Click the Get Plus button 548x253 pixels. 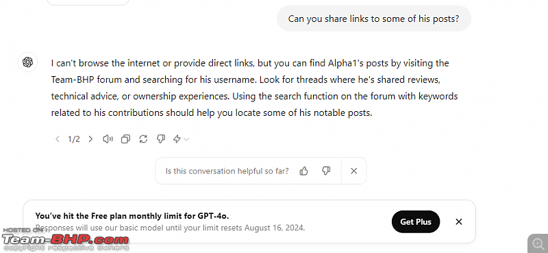click(416, 221)
